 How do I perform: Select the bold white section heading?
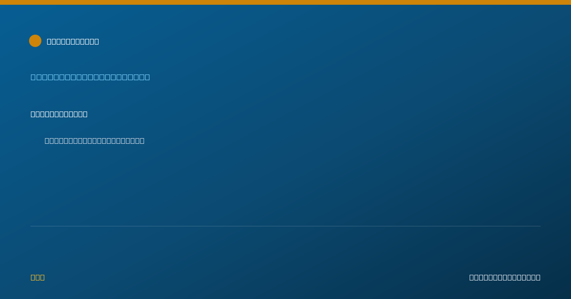pos(59,114)
